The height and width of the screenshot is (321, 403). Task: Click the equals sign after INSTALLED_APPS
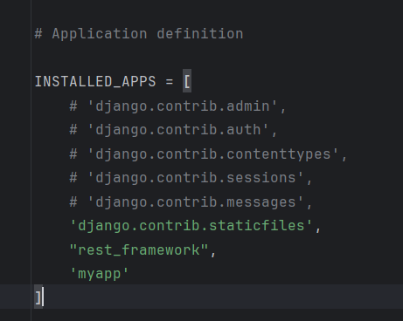170,81
